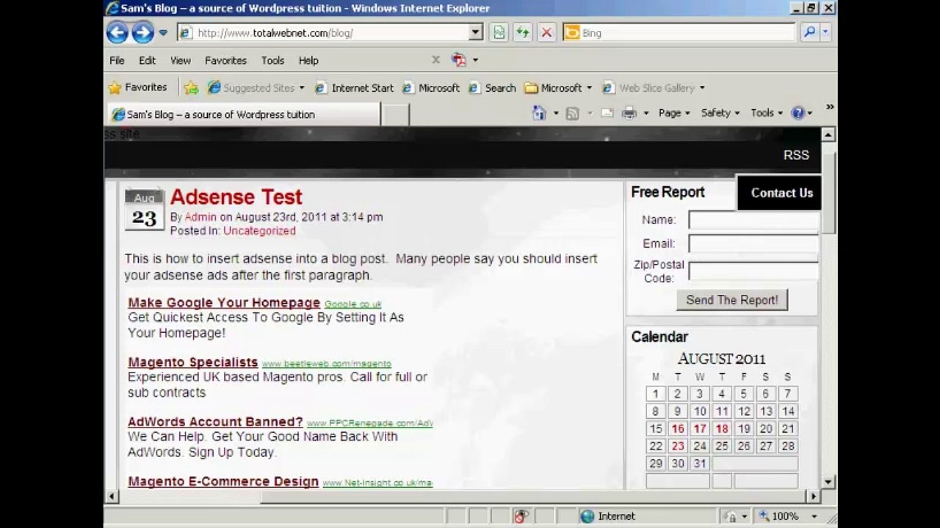This screenshot has height=528, width=940.
Task: Click the Print icon
Action: pyautogui.click(x=629, y=113)
